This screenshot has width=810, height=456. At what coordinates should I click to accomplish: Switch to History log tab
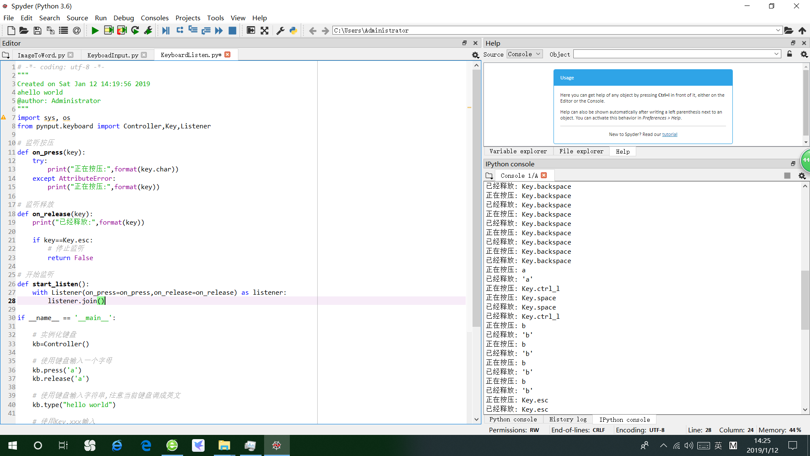coord(568,419)
